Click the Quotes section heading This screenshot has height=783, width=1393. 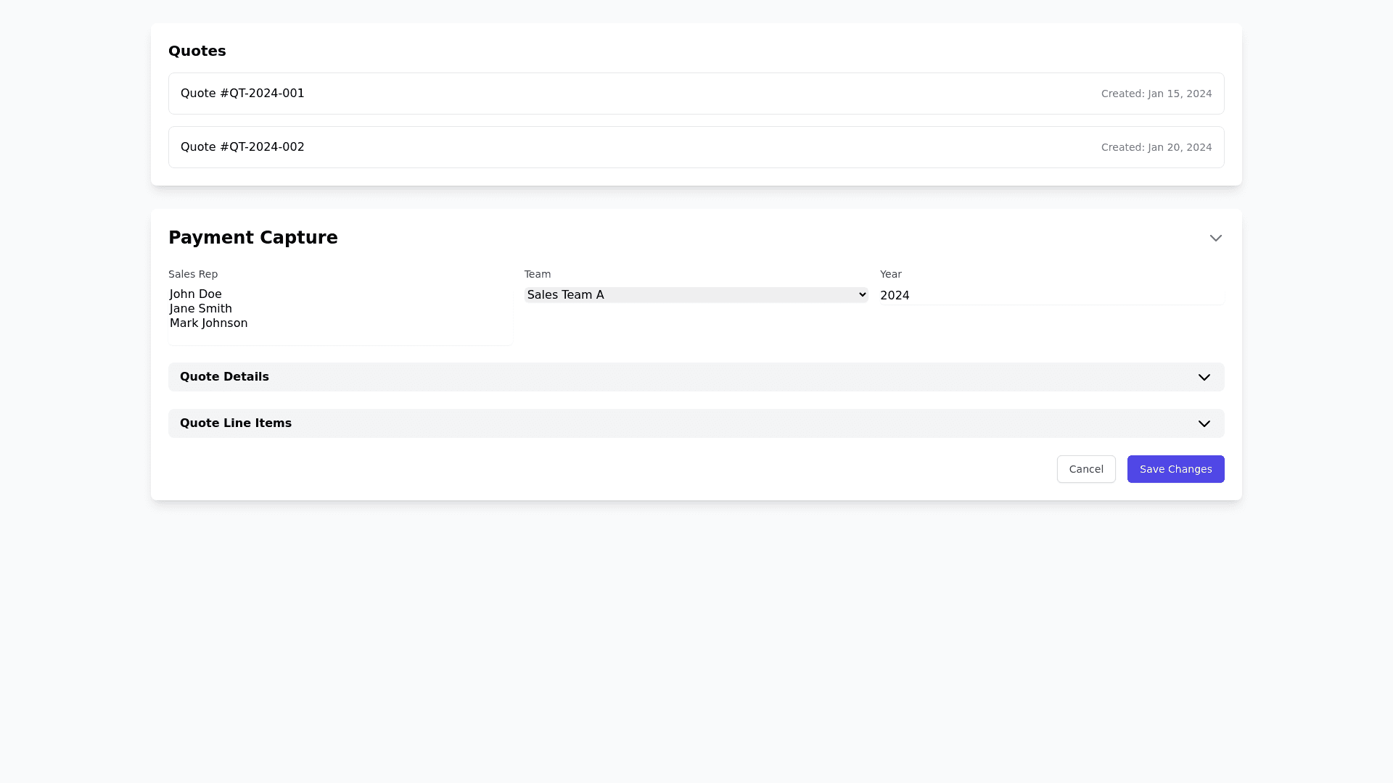197,51
